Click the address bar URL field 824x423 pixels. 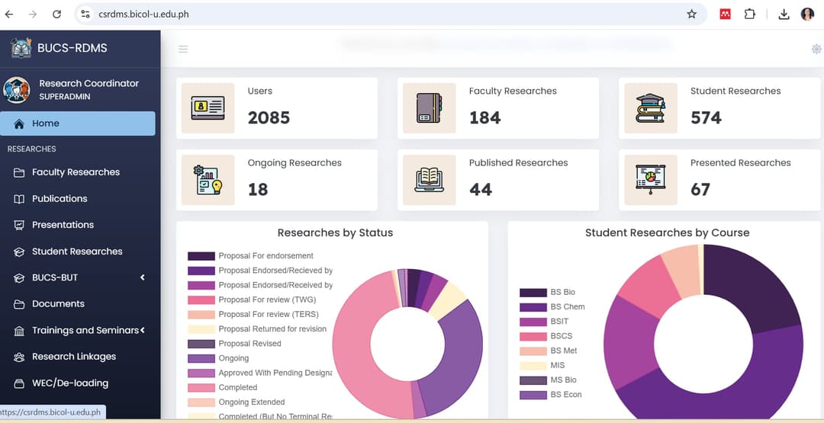(x=391, y=14)
